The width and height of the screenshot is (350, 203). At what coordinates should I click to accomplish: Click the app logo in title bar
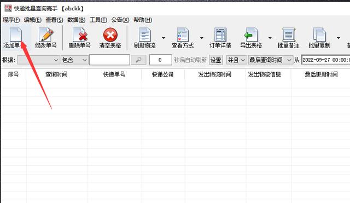pos(8,8)
